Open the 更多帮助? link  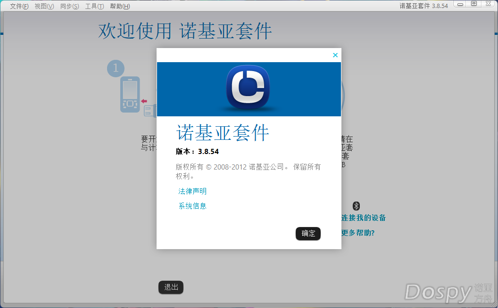pos(358,233)
